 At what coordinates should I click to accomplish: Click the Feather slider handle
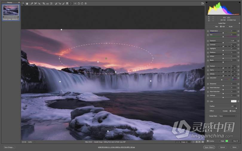(236, 108)
